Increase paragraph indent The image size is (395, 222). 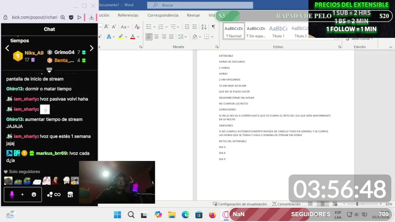pyautogui.click(x=194, y=27)
